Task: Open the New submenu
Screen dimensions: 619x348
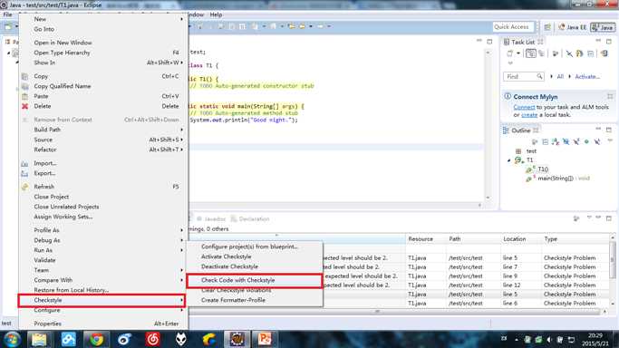Action: [103, 19]
